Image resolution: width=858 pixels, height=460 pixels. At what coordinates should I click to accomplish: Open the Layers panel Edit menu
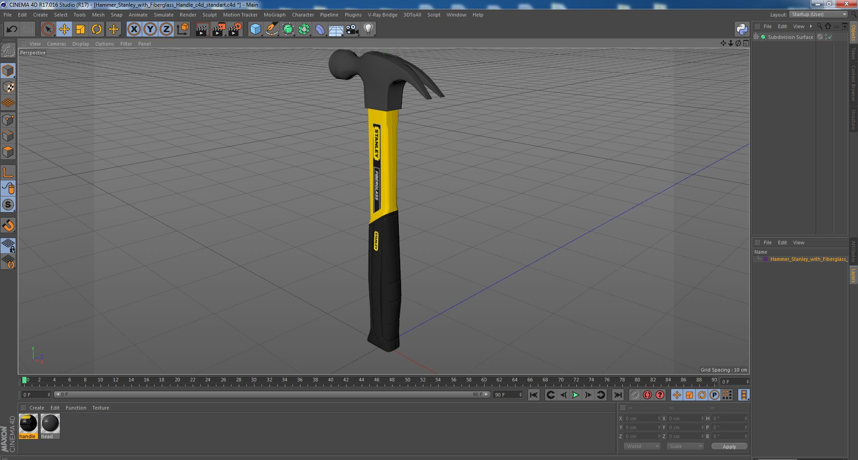pyautogui.click(x=782, y=243)
